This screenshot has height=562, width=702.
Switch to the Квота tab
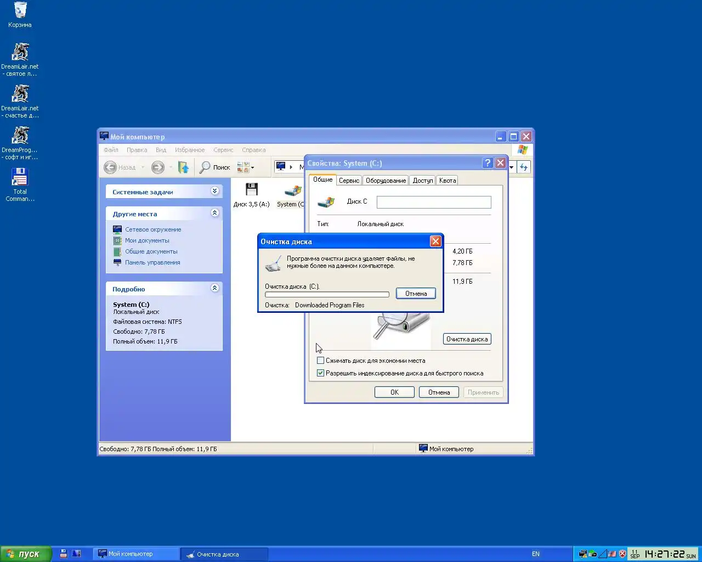(x=448, y=181)
